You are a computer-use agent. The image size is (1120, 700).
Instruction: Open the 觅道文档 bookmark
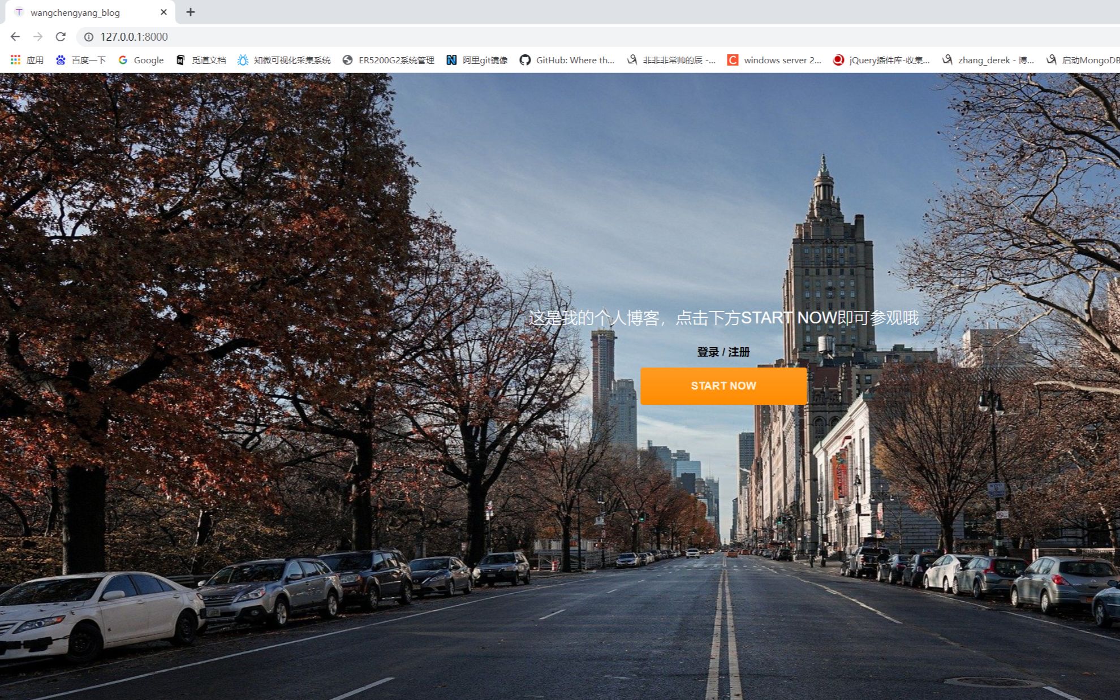coord(201,60)
